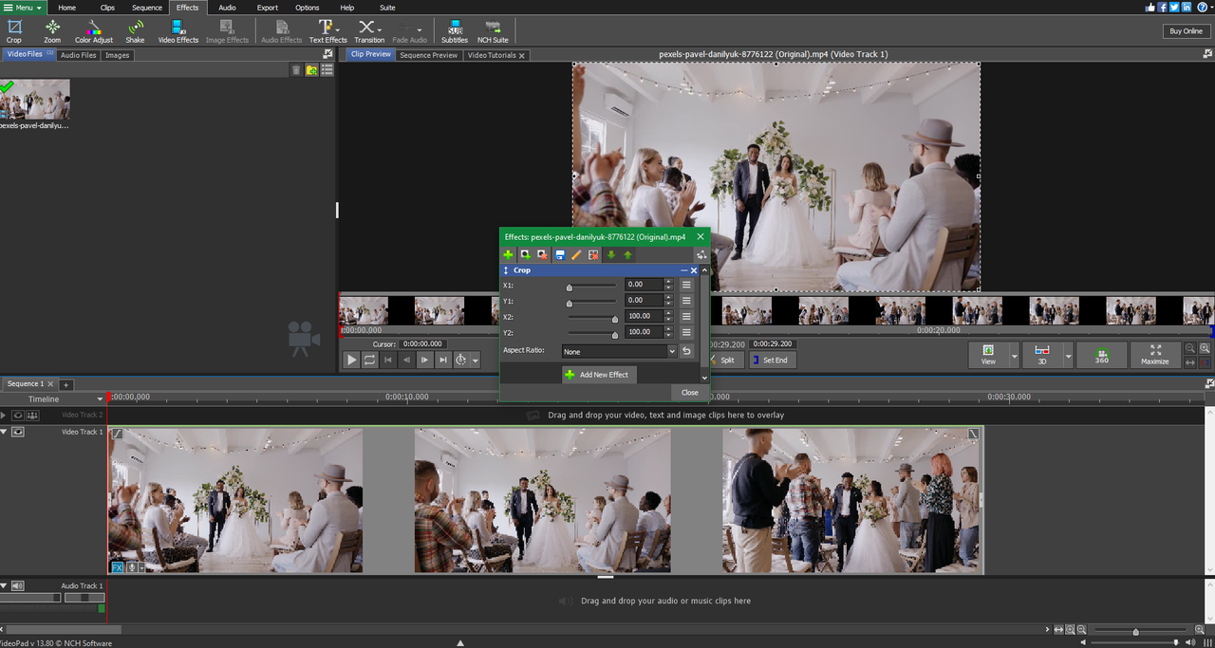Click the Twitter icon in title bar
Screen dimensions: 1215x648
point(1175,7)
